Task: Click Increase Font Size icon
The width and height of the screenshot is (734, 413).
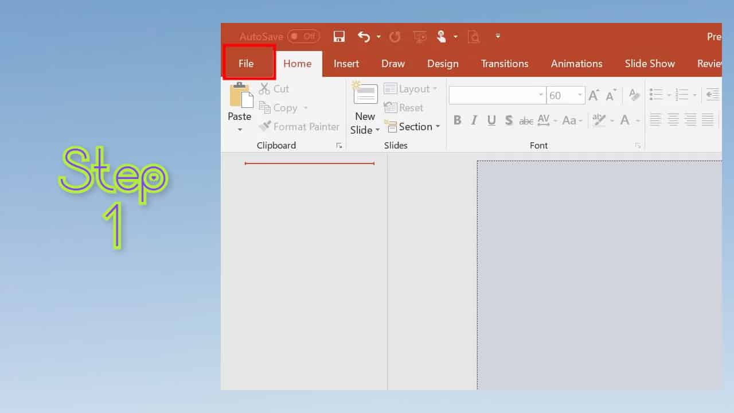Action: tap(594, 95)
